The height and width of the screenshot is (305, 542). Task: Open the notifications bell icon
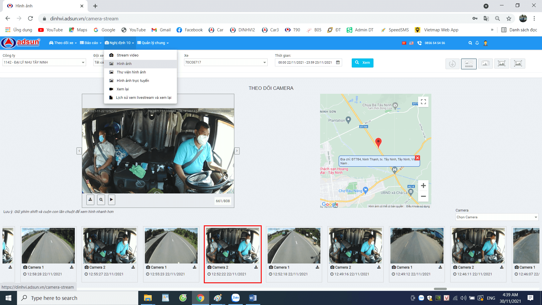pyautogui.click(x=477, y=43)
